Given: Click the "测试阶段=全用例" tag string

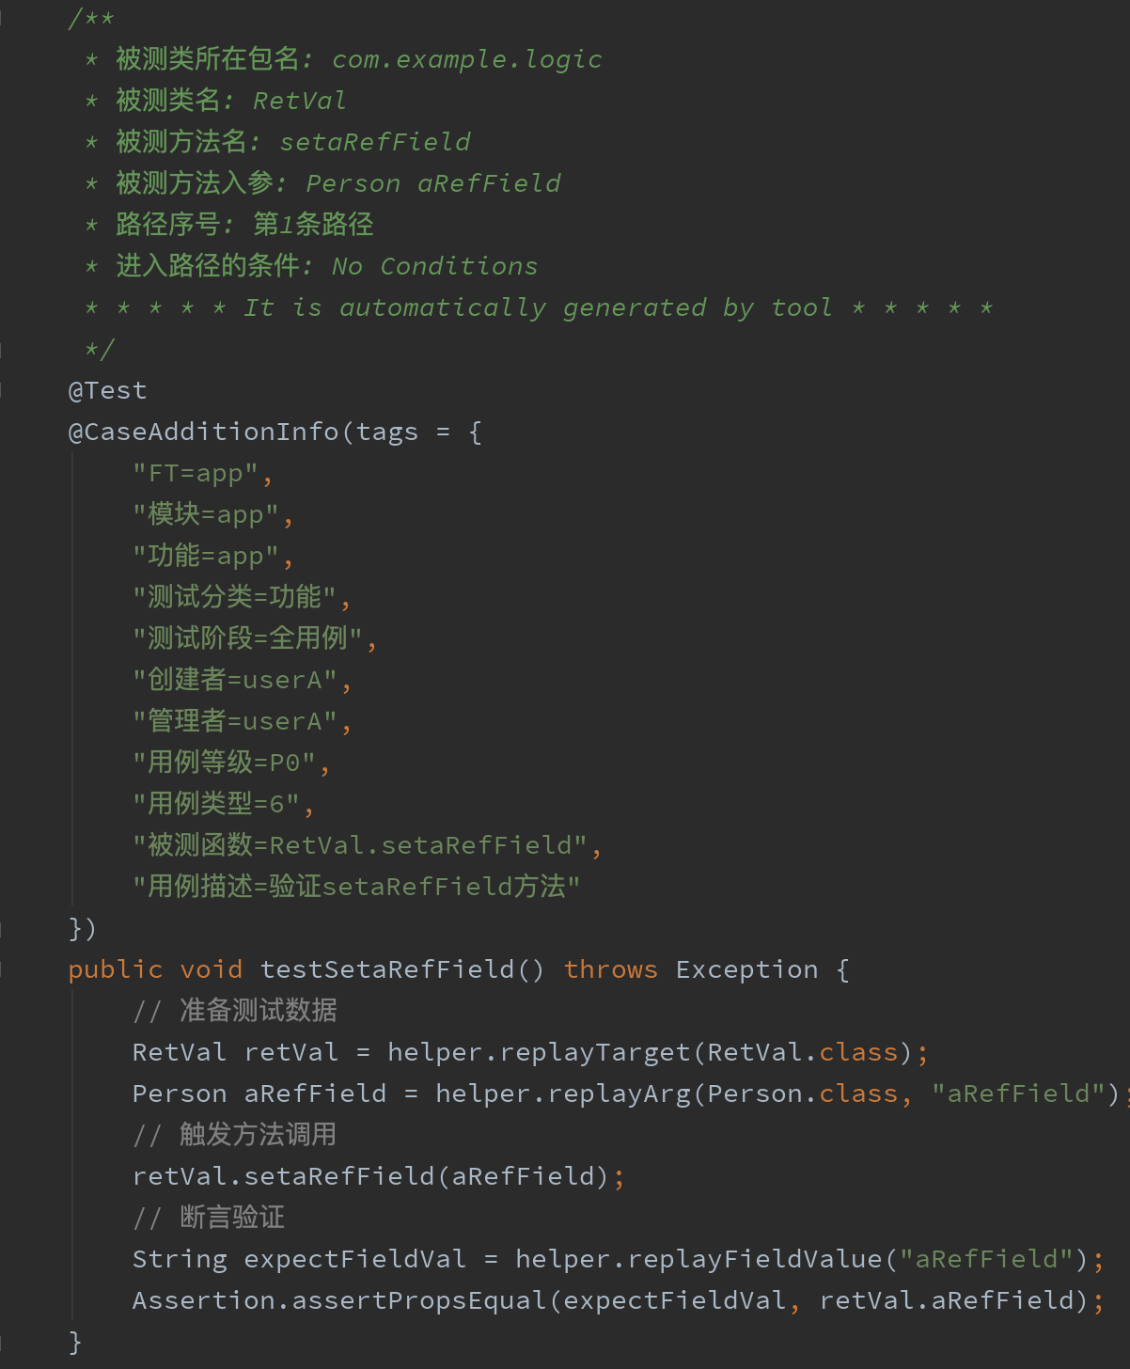Looking at the screenshot, I should pyautogui.click(x=248, y=638).
